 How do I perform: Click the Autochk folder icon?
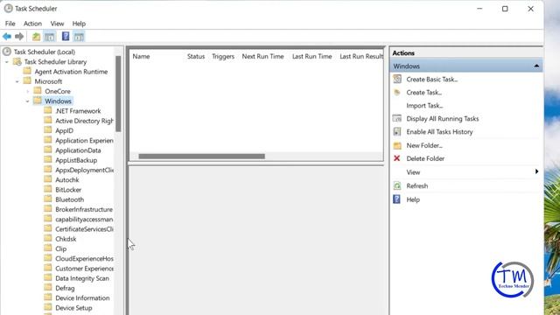[x=48, y=179]
